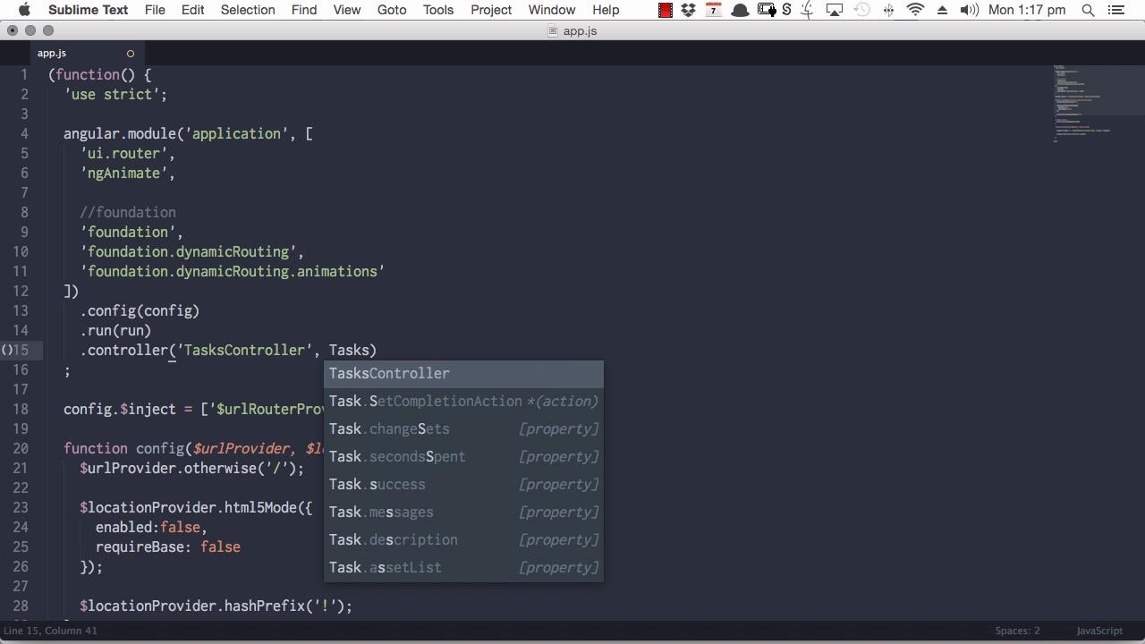
Task: Choose TasksController autocomplete suggestion
Action: point(463,373)
